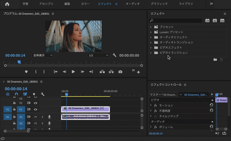
Task: Expand オーディオエフェクト folder
Action: (151, 37)
